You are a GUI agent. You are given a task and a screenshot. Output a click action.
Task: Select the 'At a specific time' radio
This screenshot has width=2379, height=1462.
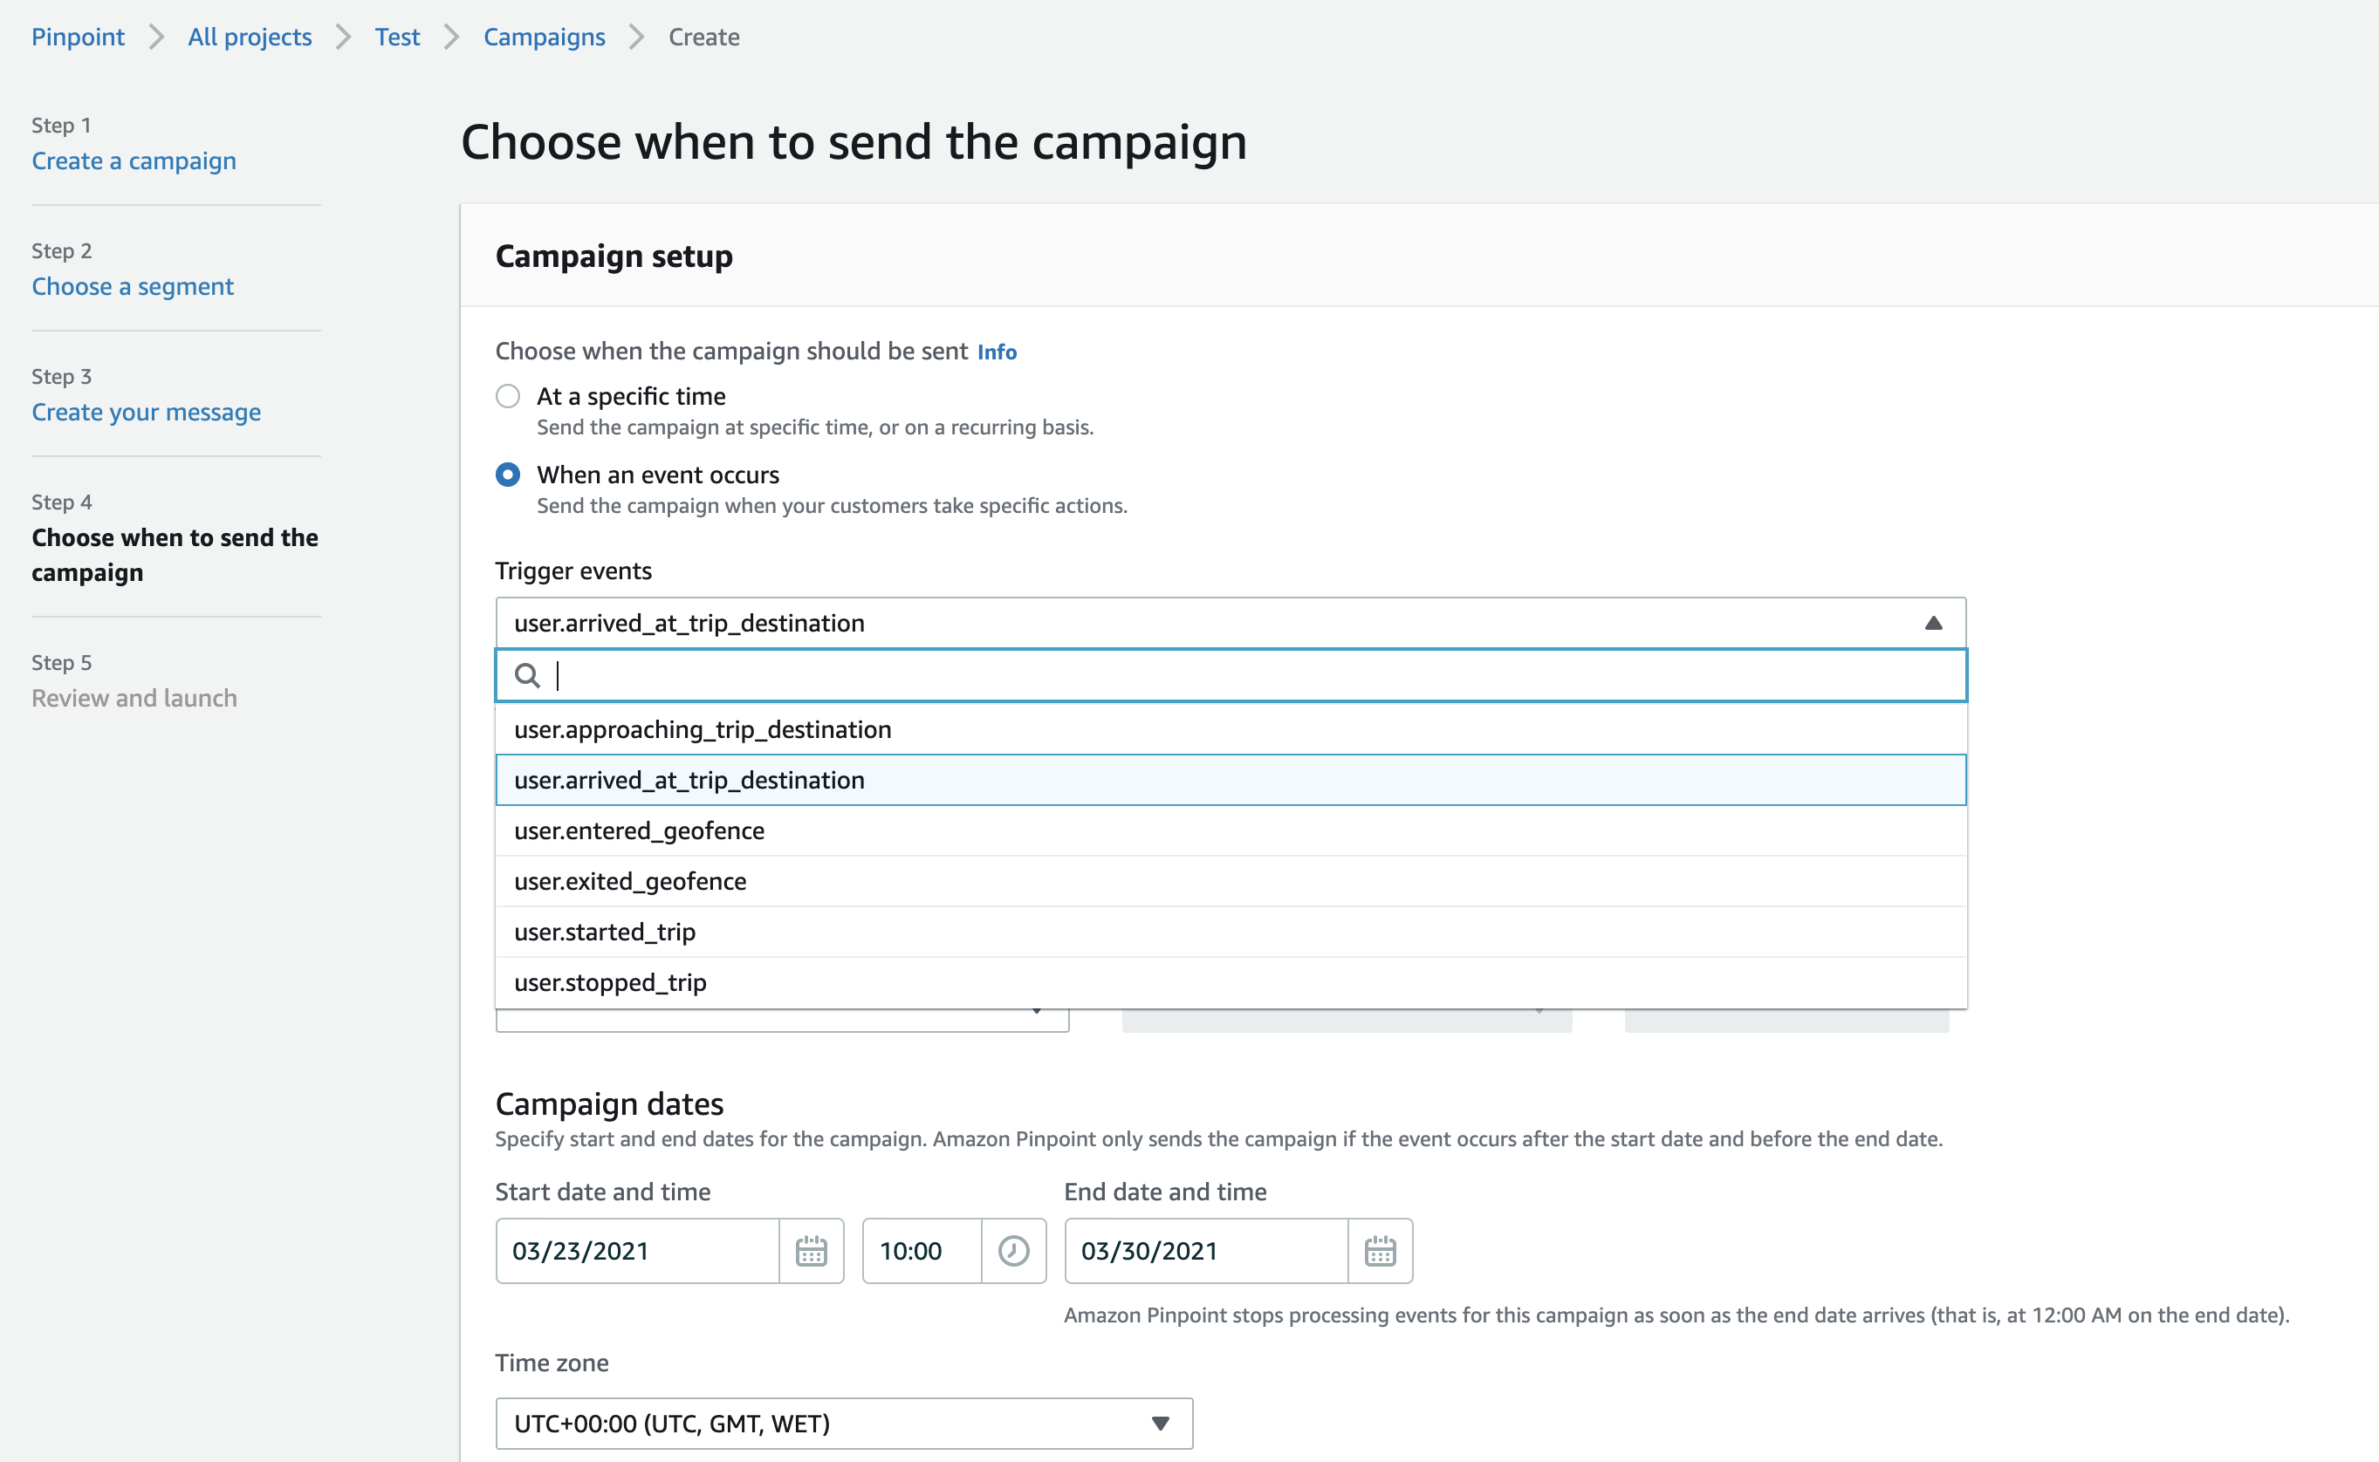(508, 396)
